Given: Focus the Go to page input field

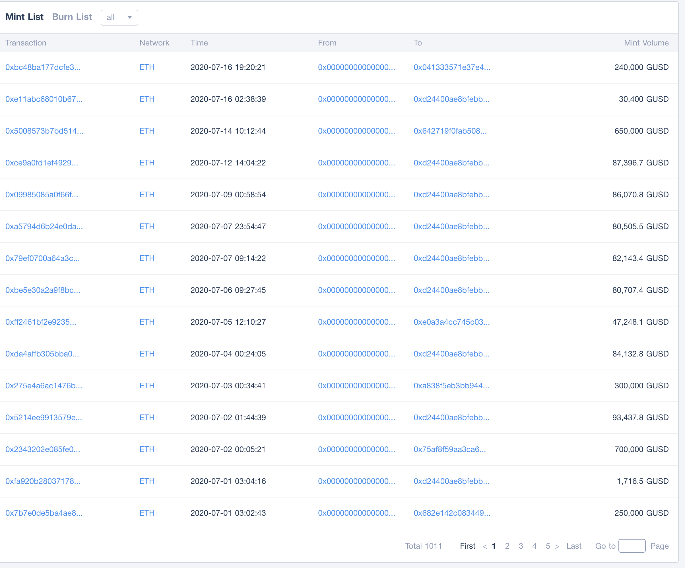Looking at the screenshot, I should click(x=632, y=546).
